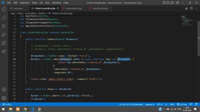Expand the 'Admin' breadcrumb

point(42,13)
